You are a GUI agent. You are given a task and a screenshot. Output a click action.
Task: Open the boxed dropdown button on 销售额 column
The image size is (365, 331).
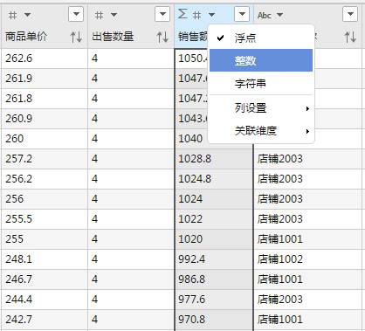[242, 14]
